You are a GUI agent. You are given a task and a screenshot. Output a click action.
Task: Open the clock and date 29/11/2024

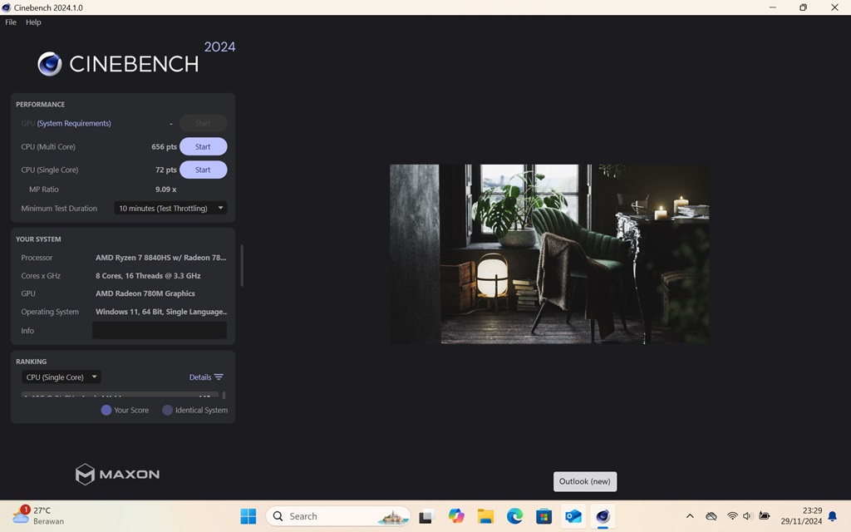point(801,515)
